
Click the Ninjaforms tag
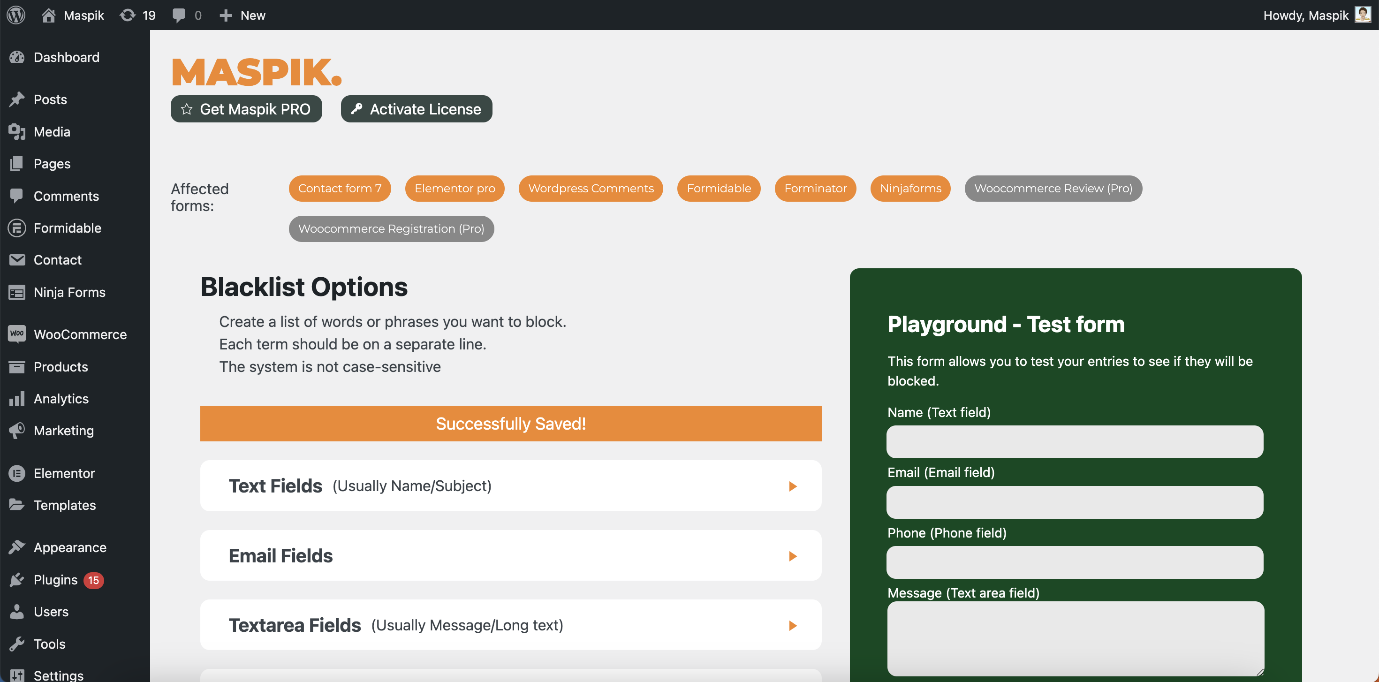(910, 189)
